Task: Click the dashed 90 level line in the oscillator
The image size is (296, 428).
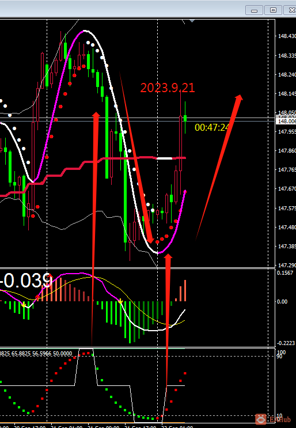Action: click(x=138, y=356)
